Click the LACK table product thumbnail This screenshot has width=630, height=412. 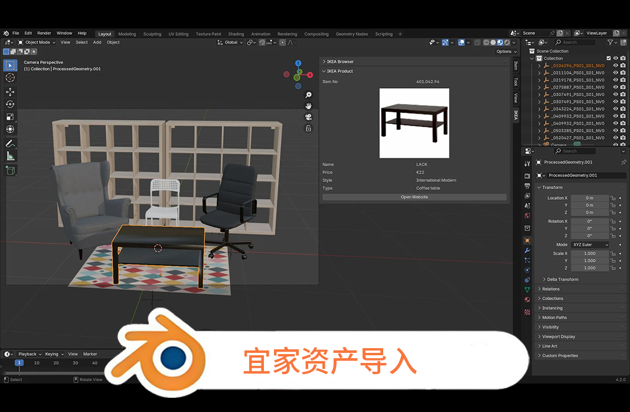(414, 123)
